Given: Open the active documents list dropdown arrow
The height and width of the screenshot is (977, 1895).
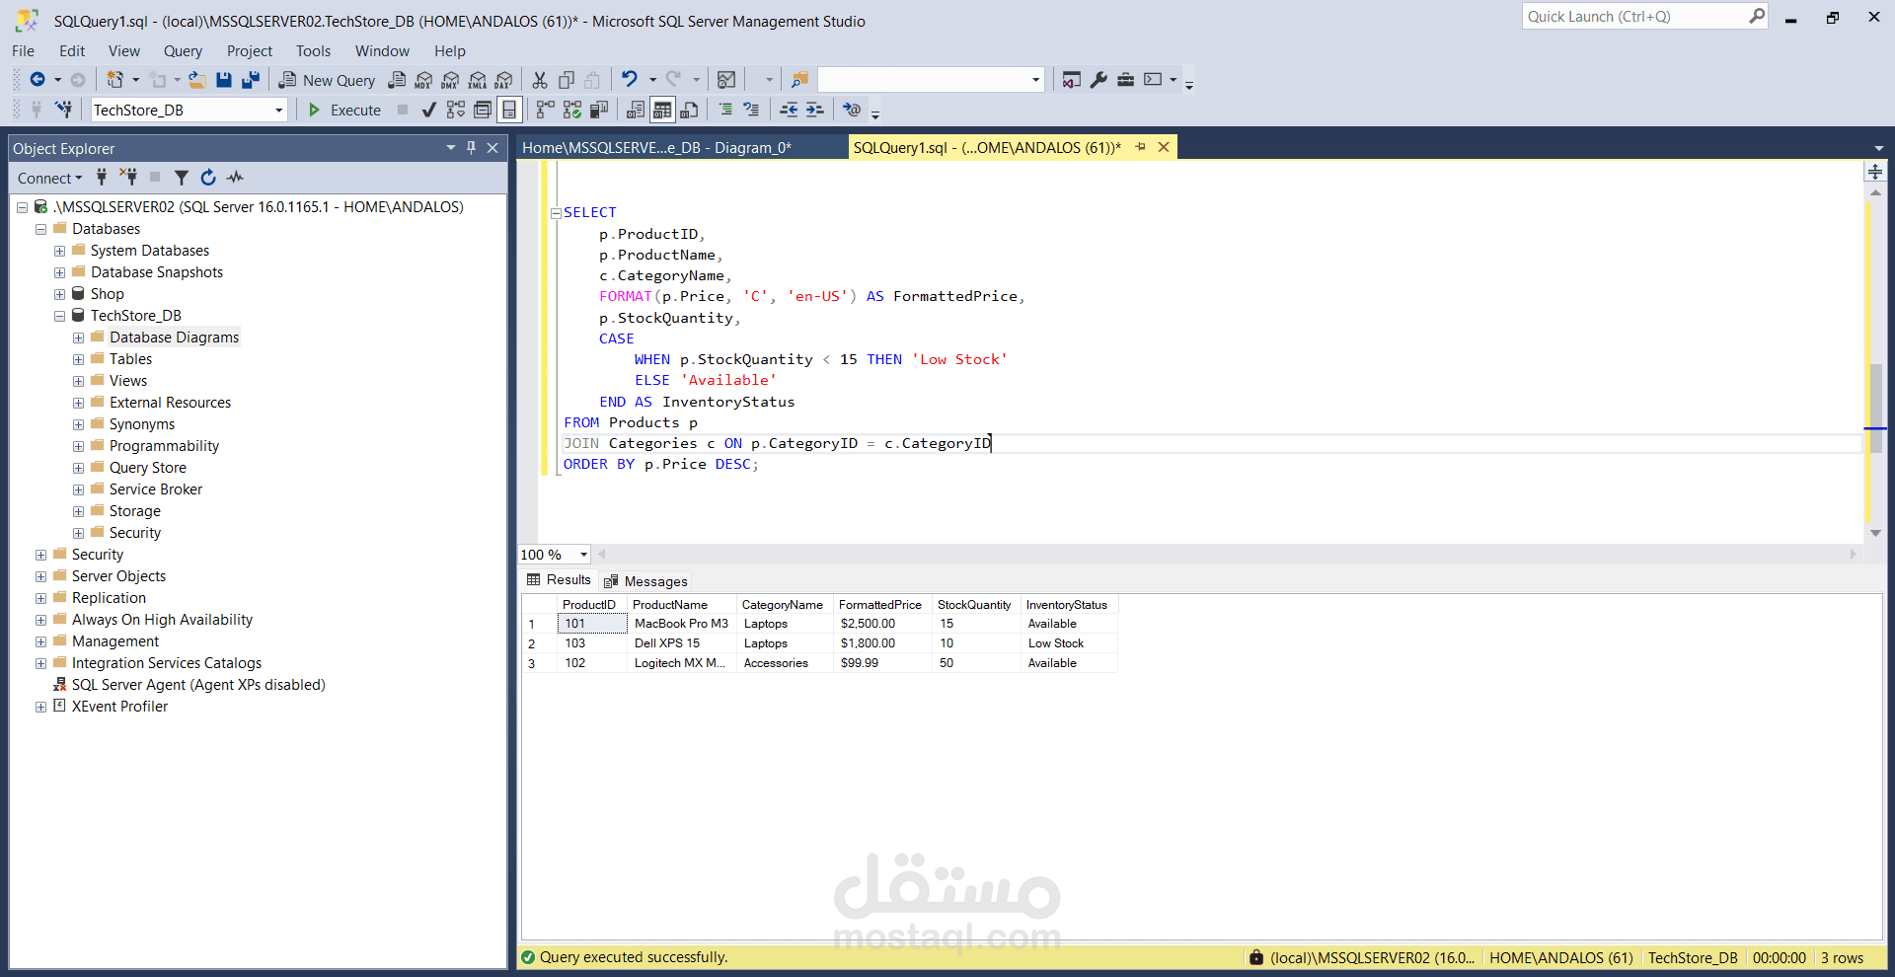Looking at the screenshot, I should pyautogui.click(x=1878, y=148).
